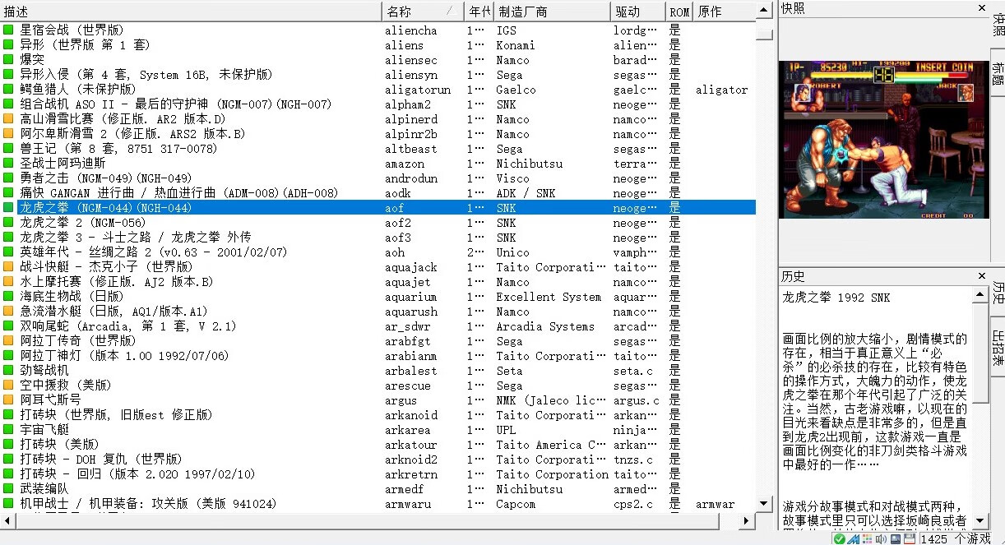Sort list by 描述 column header

191,12
